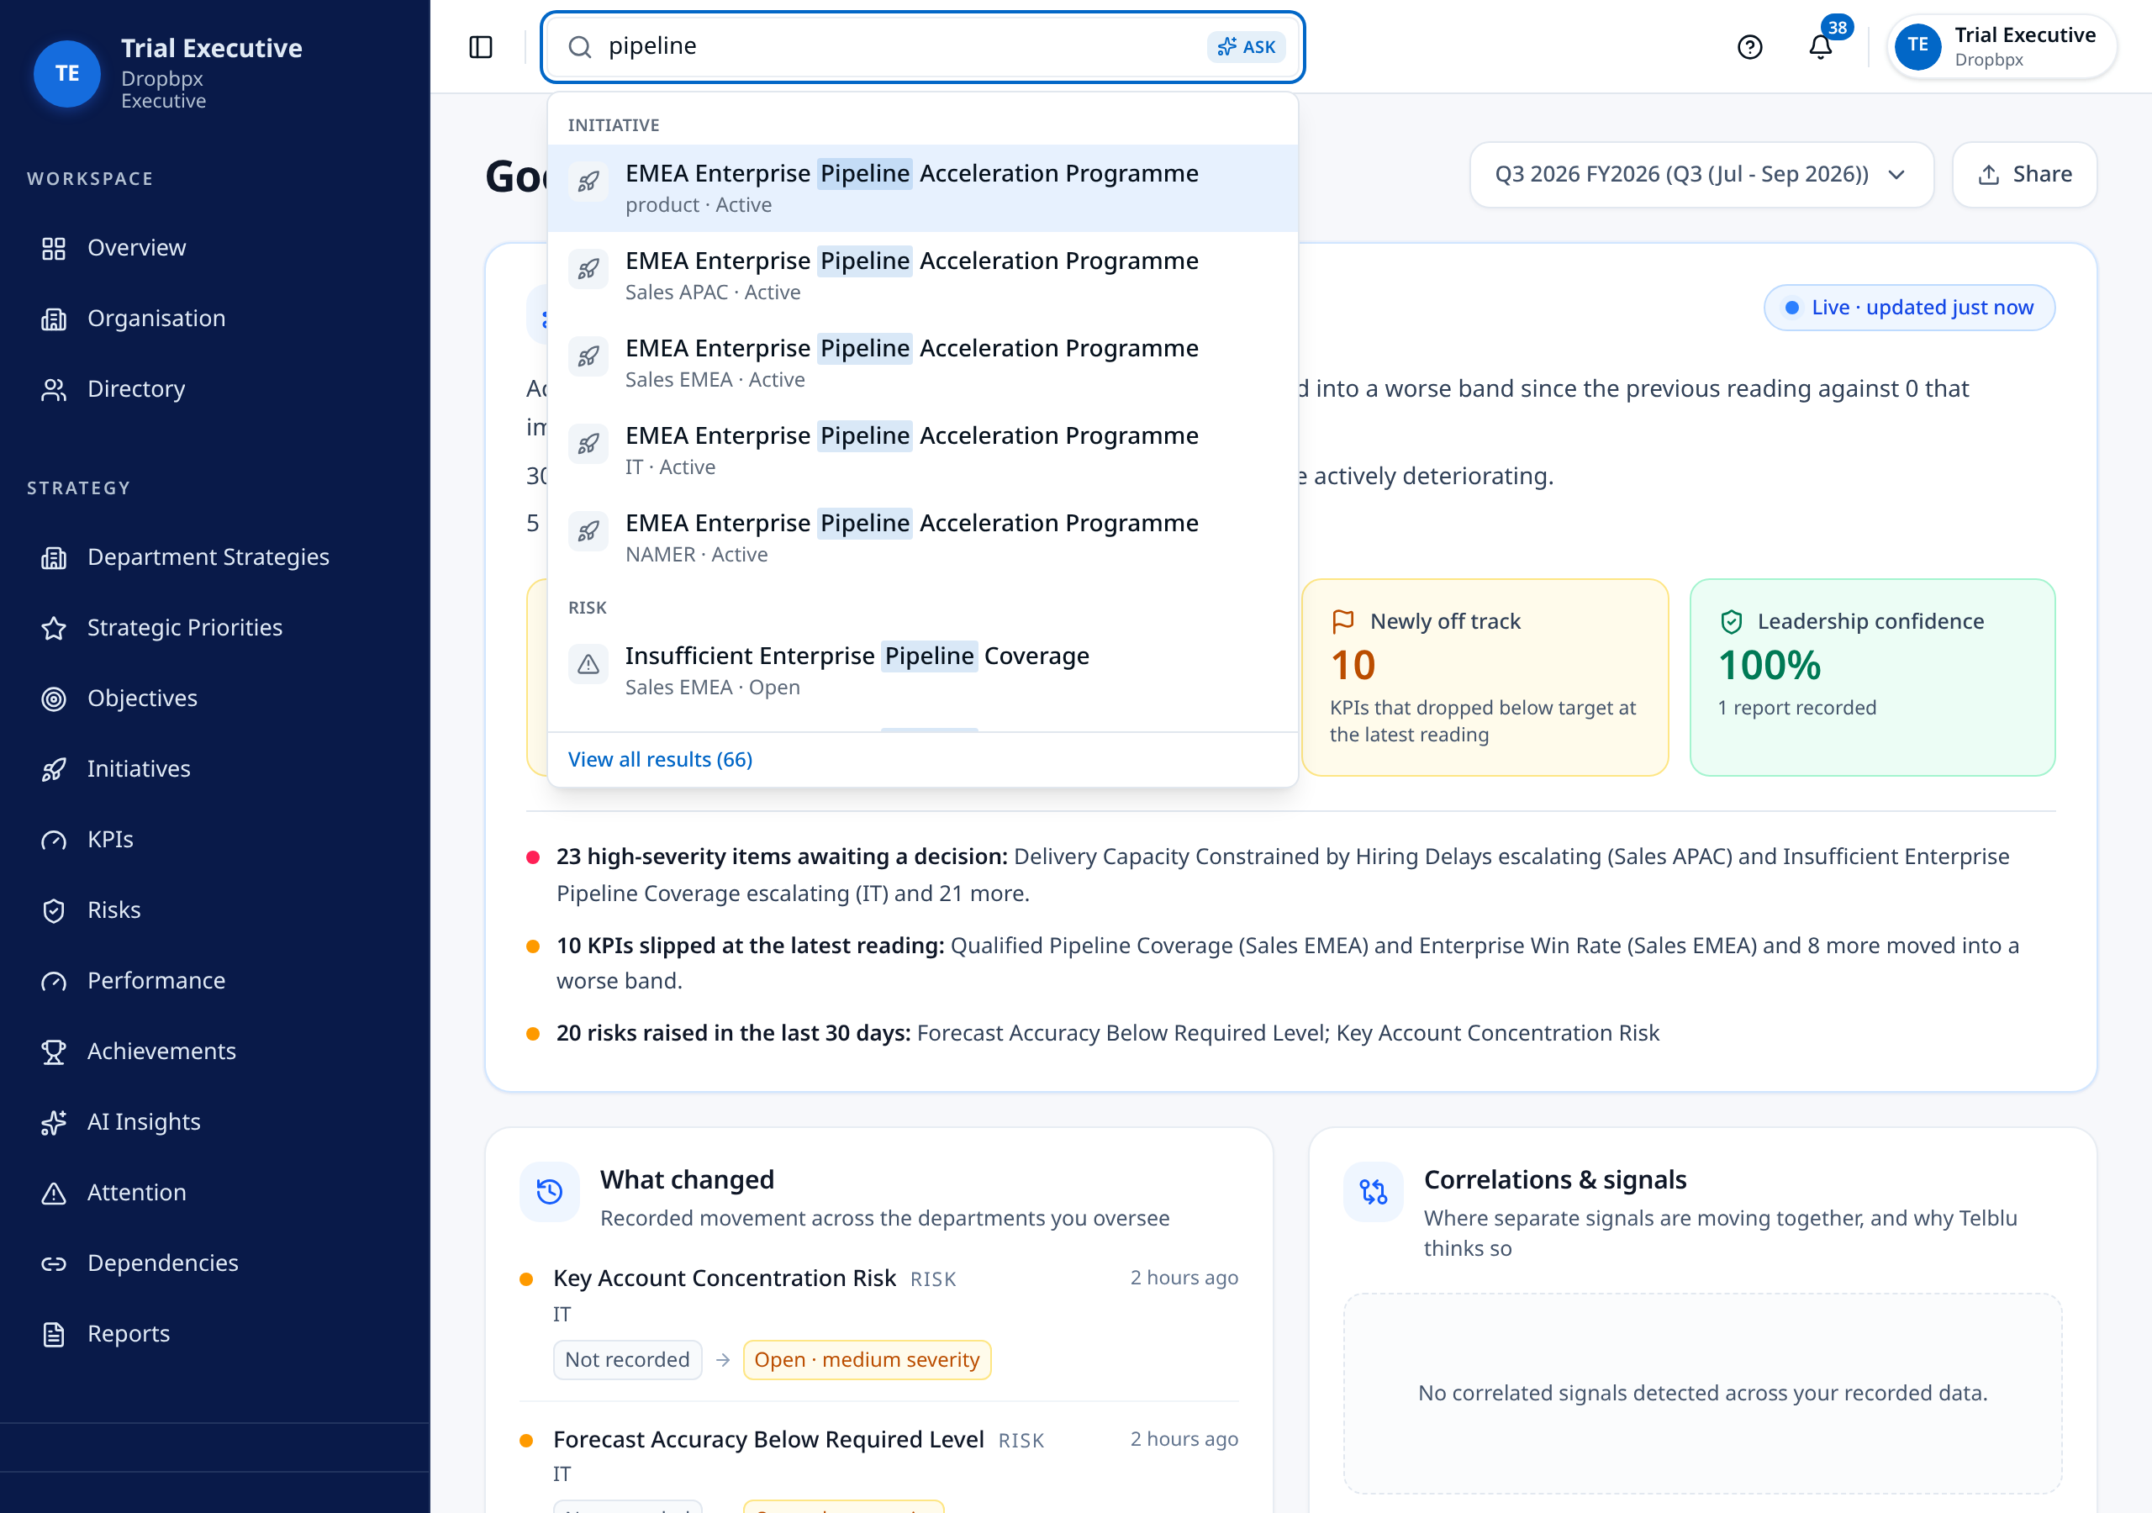Click the Attention warning triangle icon
The image size is (2152, 1513).
click(54, 1193)
